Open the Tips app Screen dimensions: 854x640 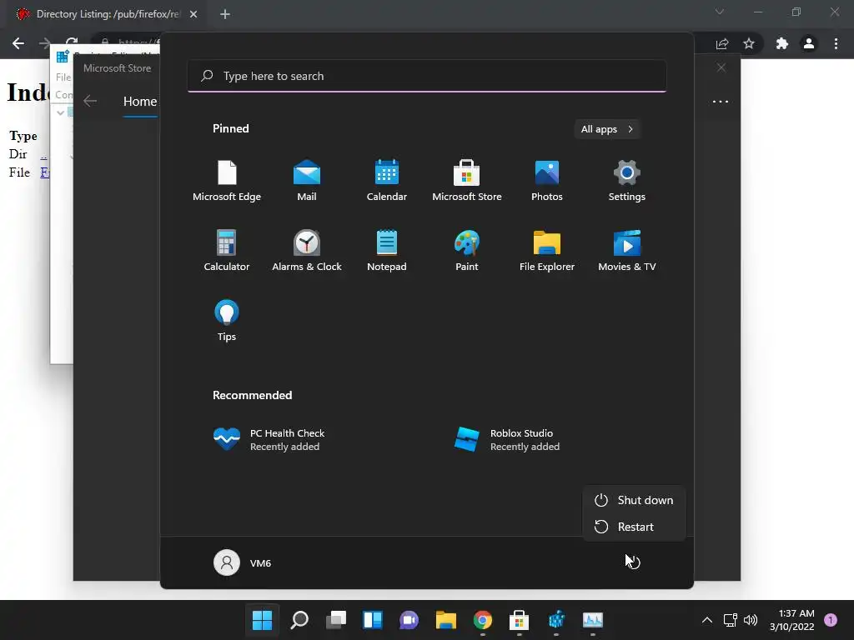(x=227, y=321)
